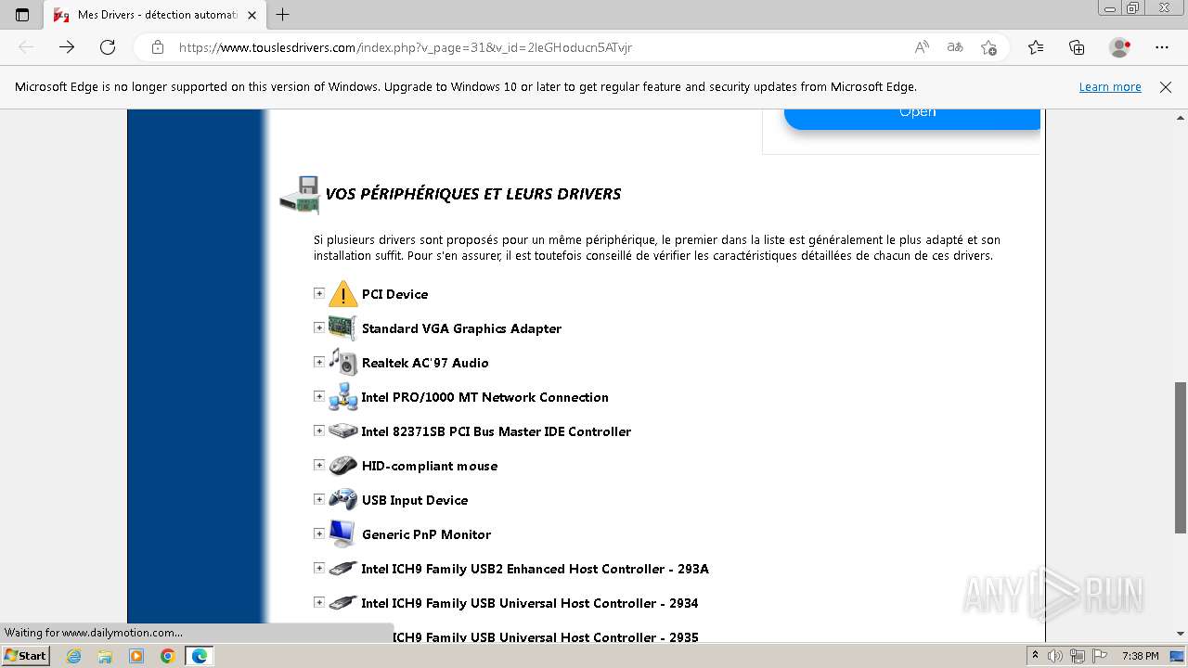Launch Chrome from the taskbar
Image resolution: width=1188 pixels, height=668 pixels.
[x=167, y=656]
